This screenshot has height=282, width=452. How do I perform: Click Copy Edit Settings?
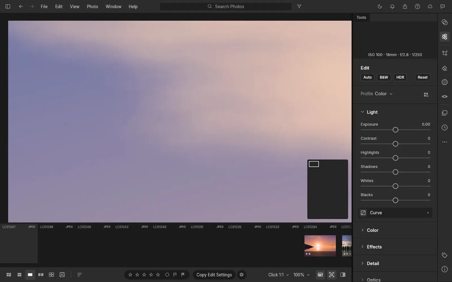(x=214, y=275)
